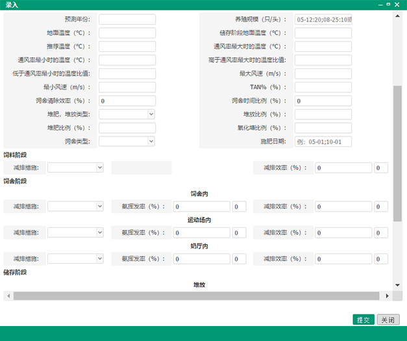Select the 养殖规模（只/头） input field
This screenshot has height=341, width=407.
pyautogui.click(x=323, y=19)
